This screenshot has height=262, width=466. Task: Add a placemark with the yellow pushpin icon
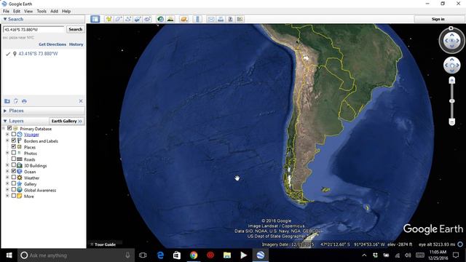click(x=108, y=19)
